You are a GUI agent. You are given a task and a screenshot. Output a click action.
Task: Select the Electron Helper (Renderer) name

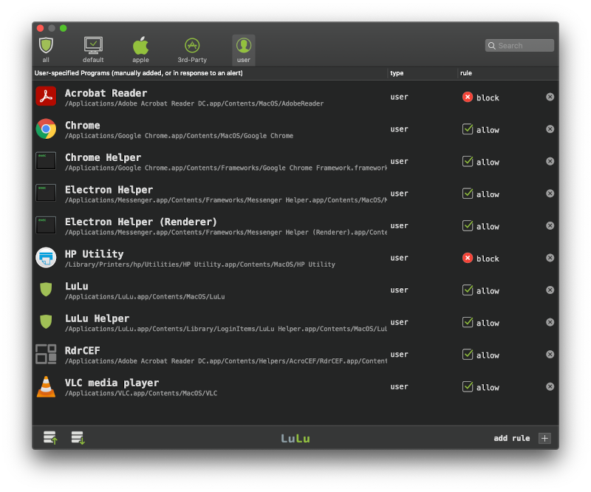[141, 222]
